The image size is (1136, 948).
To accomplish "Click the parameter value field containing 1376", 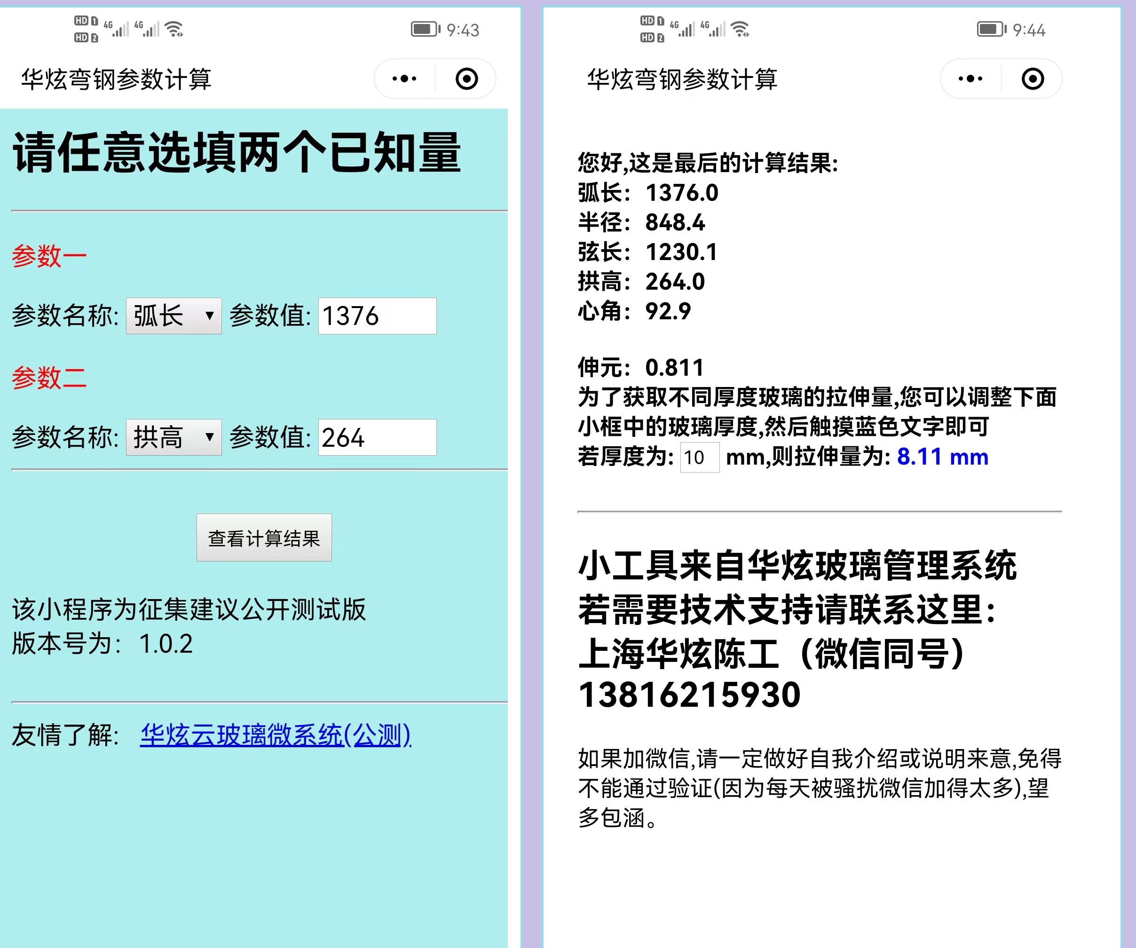I will [x=377, y=316].
